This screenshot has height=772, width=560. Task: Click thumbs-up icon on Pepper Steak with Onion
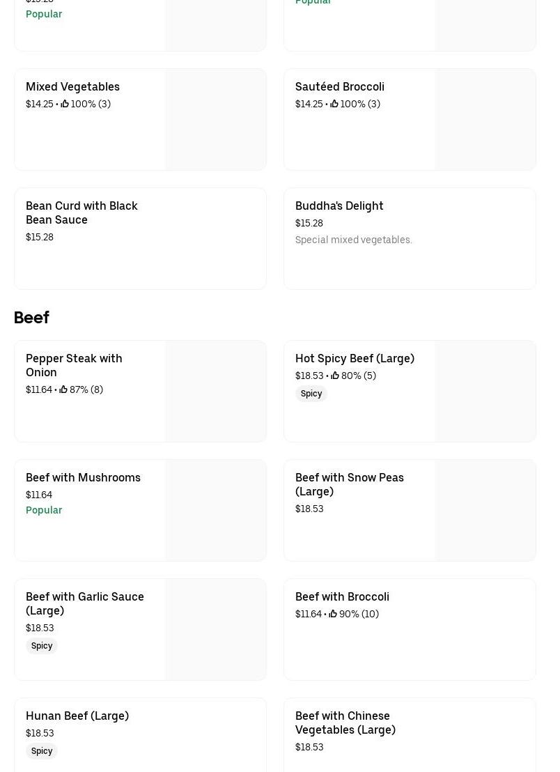63,389
